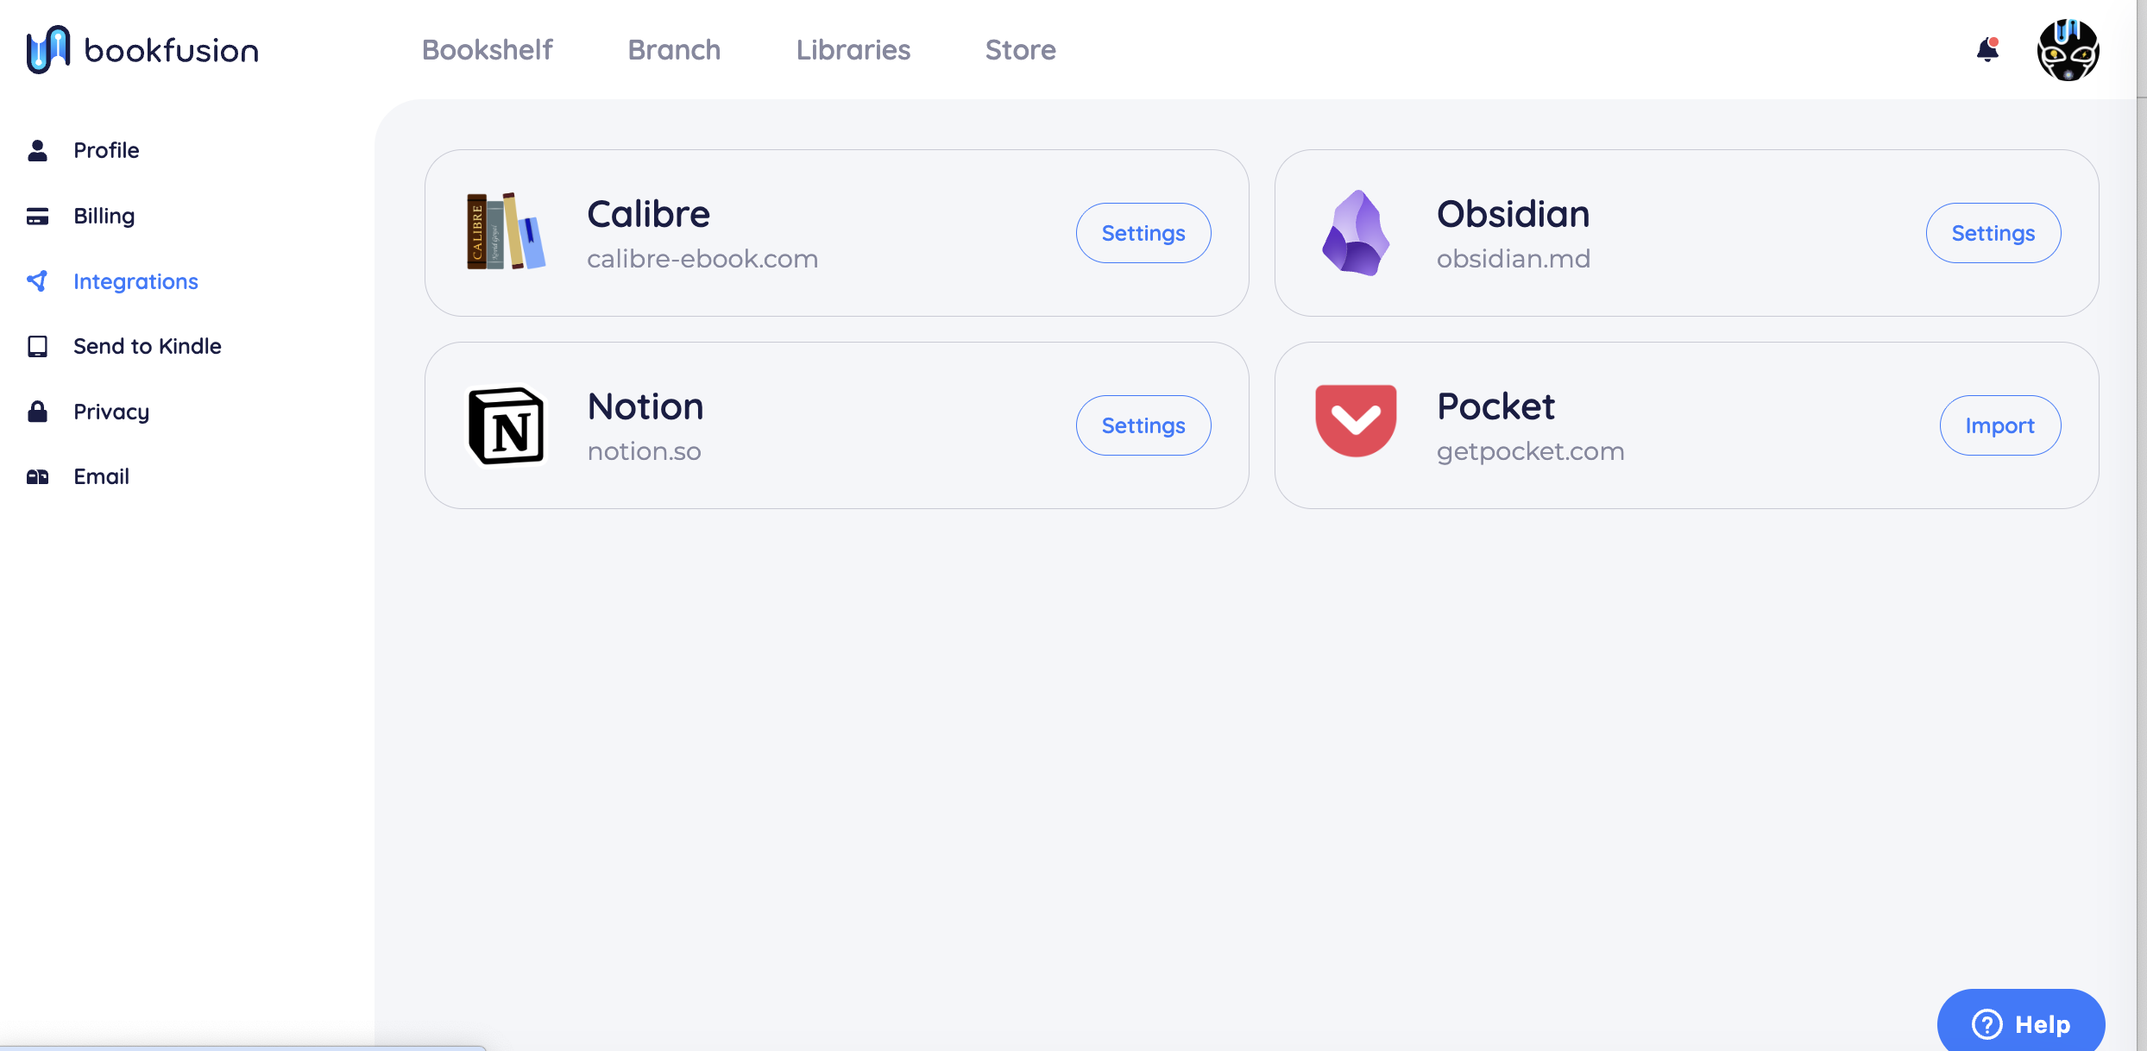
Task: Open the user avatar profile menu
Action: pyautogui.click(x=2068, y=50)
